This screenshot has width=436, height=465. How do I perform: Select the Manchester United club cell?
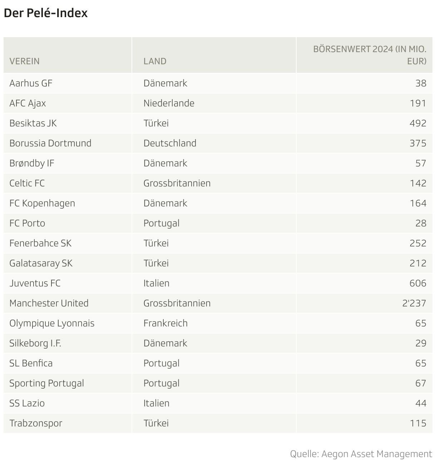[x=49, y=303]
